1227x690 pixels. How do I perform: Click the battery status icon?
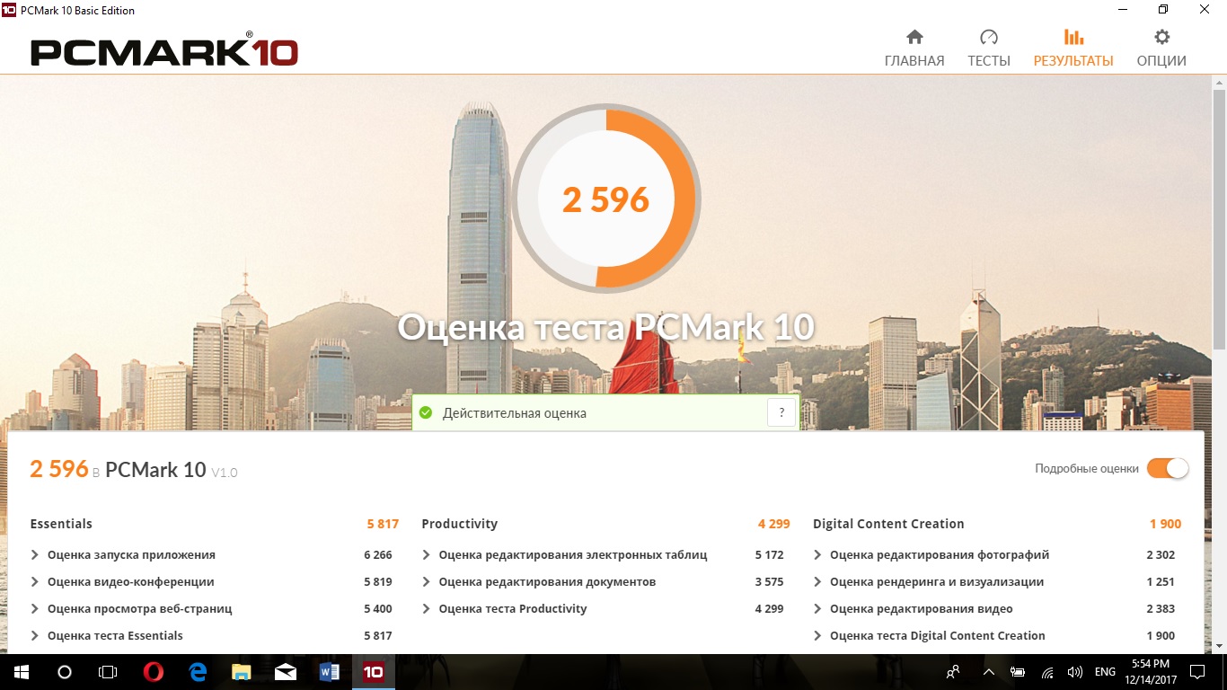[x=1018, y=672]
